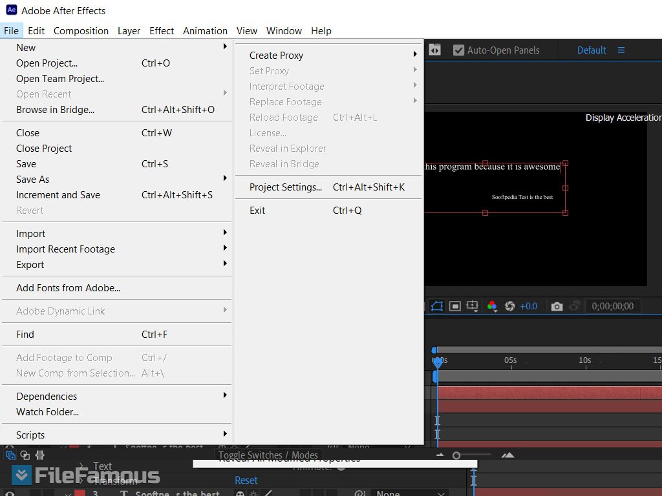
Task: Choose Add Fonts from Adobe...
Action: click(117, 288)
